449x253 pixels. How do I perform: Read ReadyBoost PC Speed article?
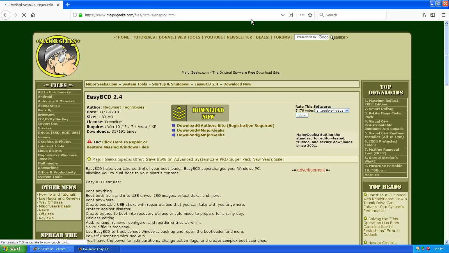(x=385, y=203)
